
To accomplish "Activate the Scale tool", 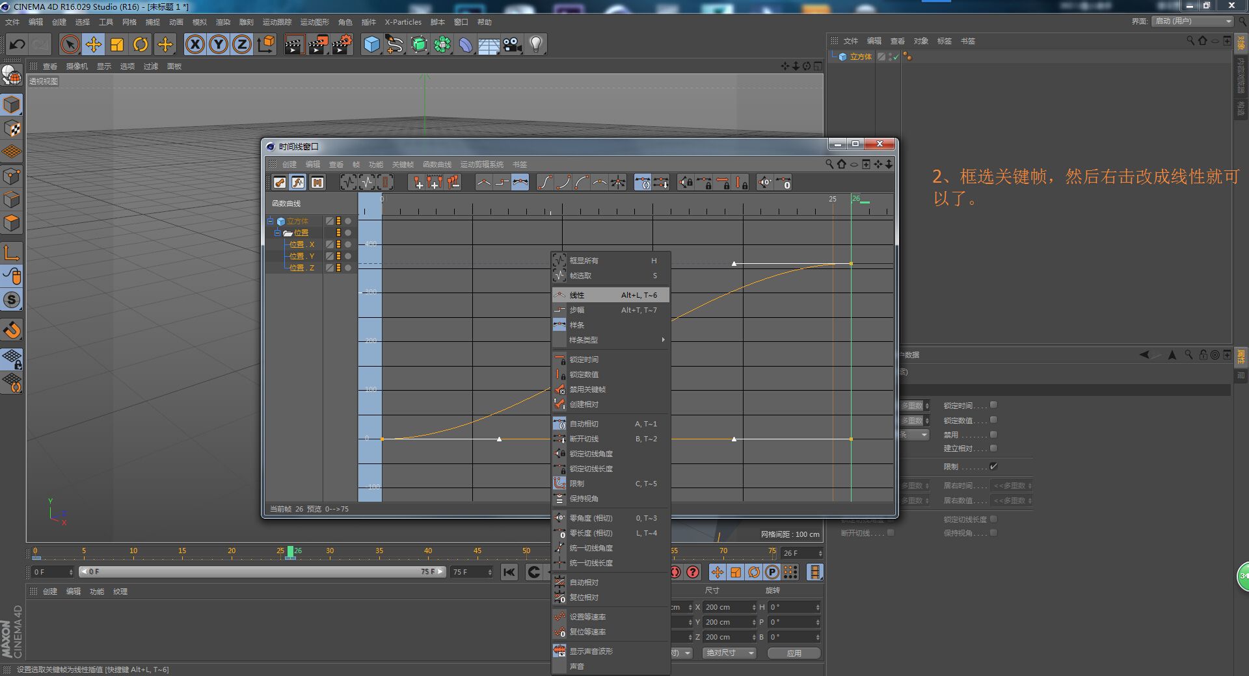I will click(x=117, y=45).
